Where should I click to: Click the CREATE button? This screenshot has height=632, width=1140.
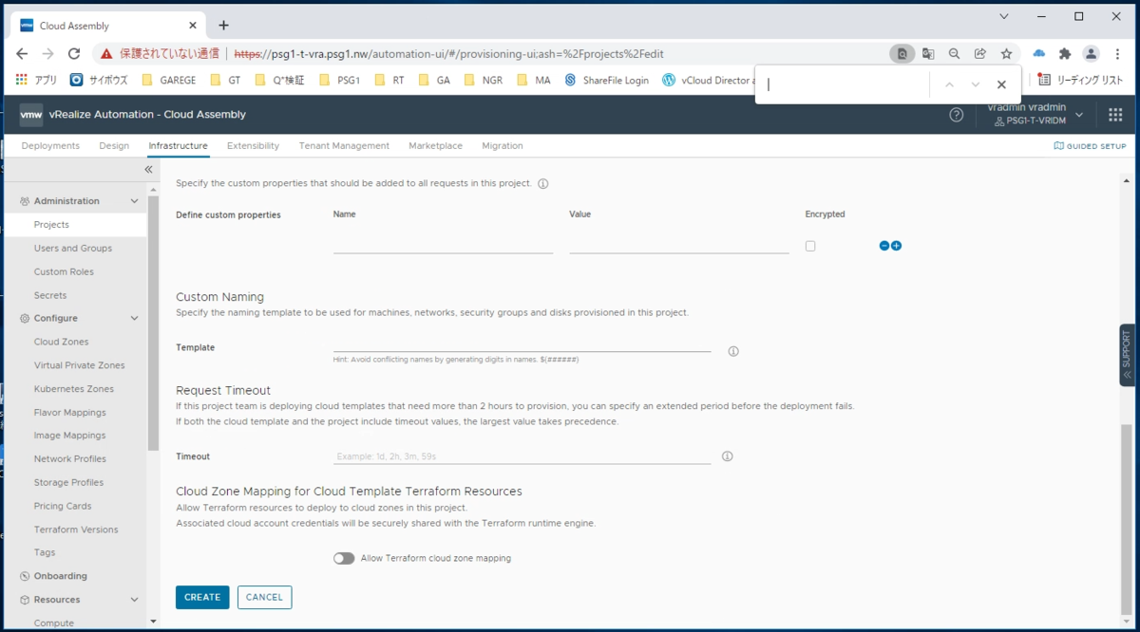click(x=202, y=597)
